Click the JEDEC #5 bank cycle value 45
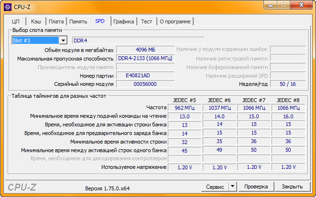This screenshot has height=197, width=316. click(x=185, y=151)
